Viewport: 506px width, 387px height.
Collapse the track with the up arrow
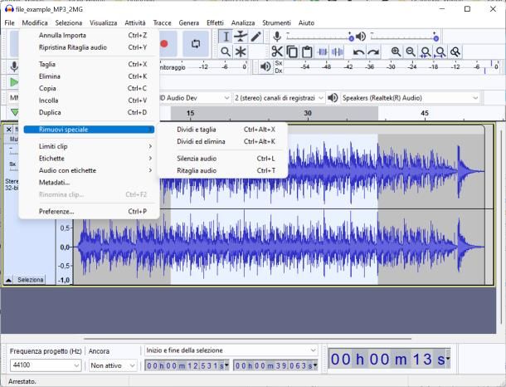pyautogui.click(x=9, y=280)
